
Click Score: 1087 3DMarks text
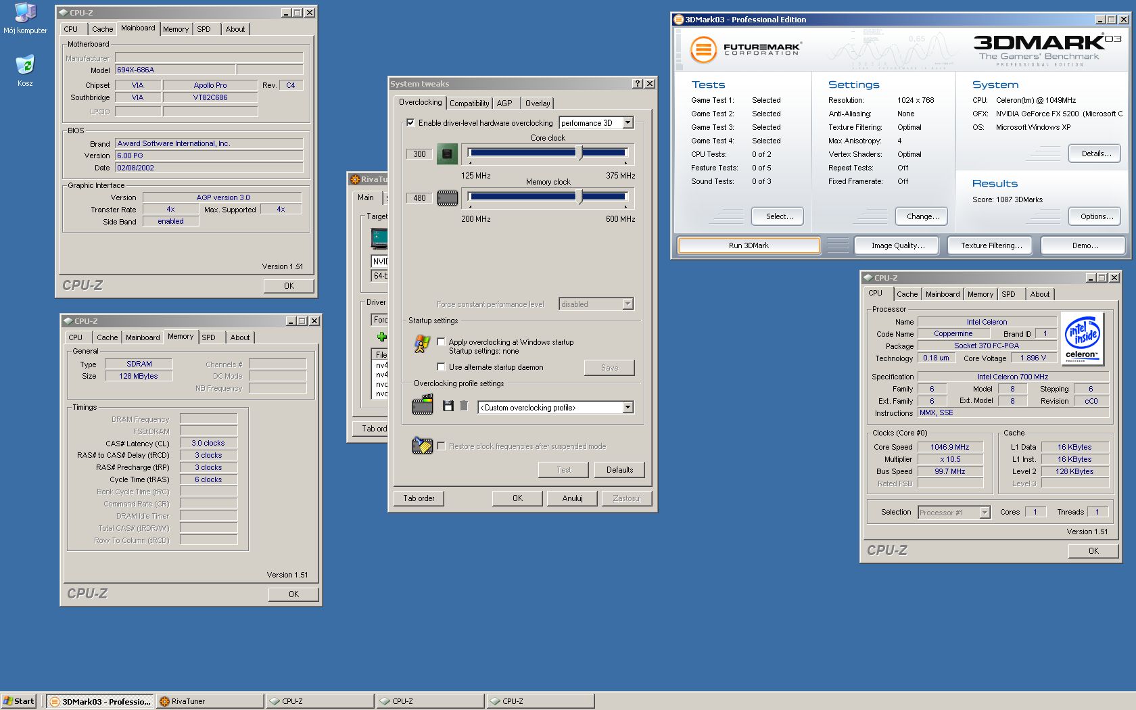pos(1008,199)
